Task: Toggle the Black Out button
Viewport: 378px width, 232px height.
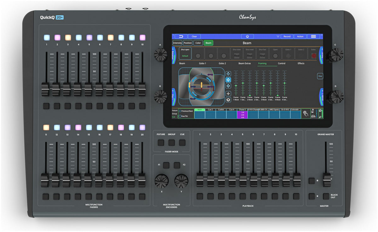Action: pos(326,196)
